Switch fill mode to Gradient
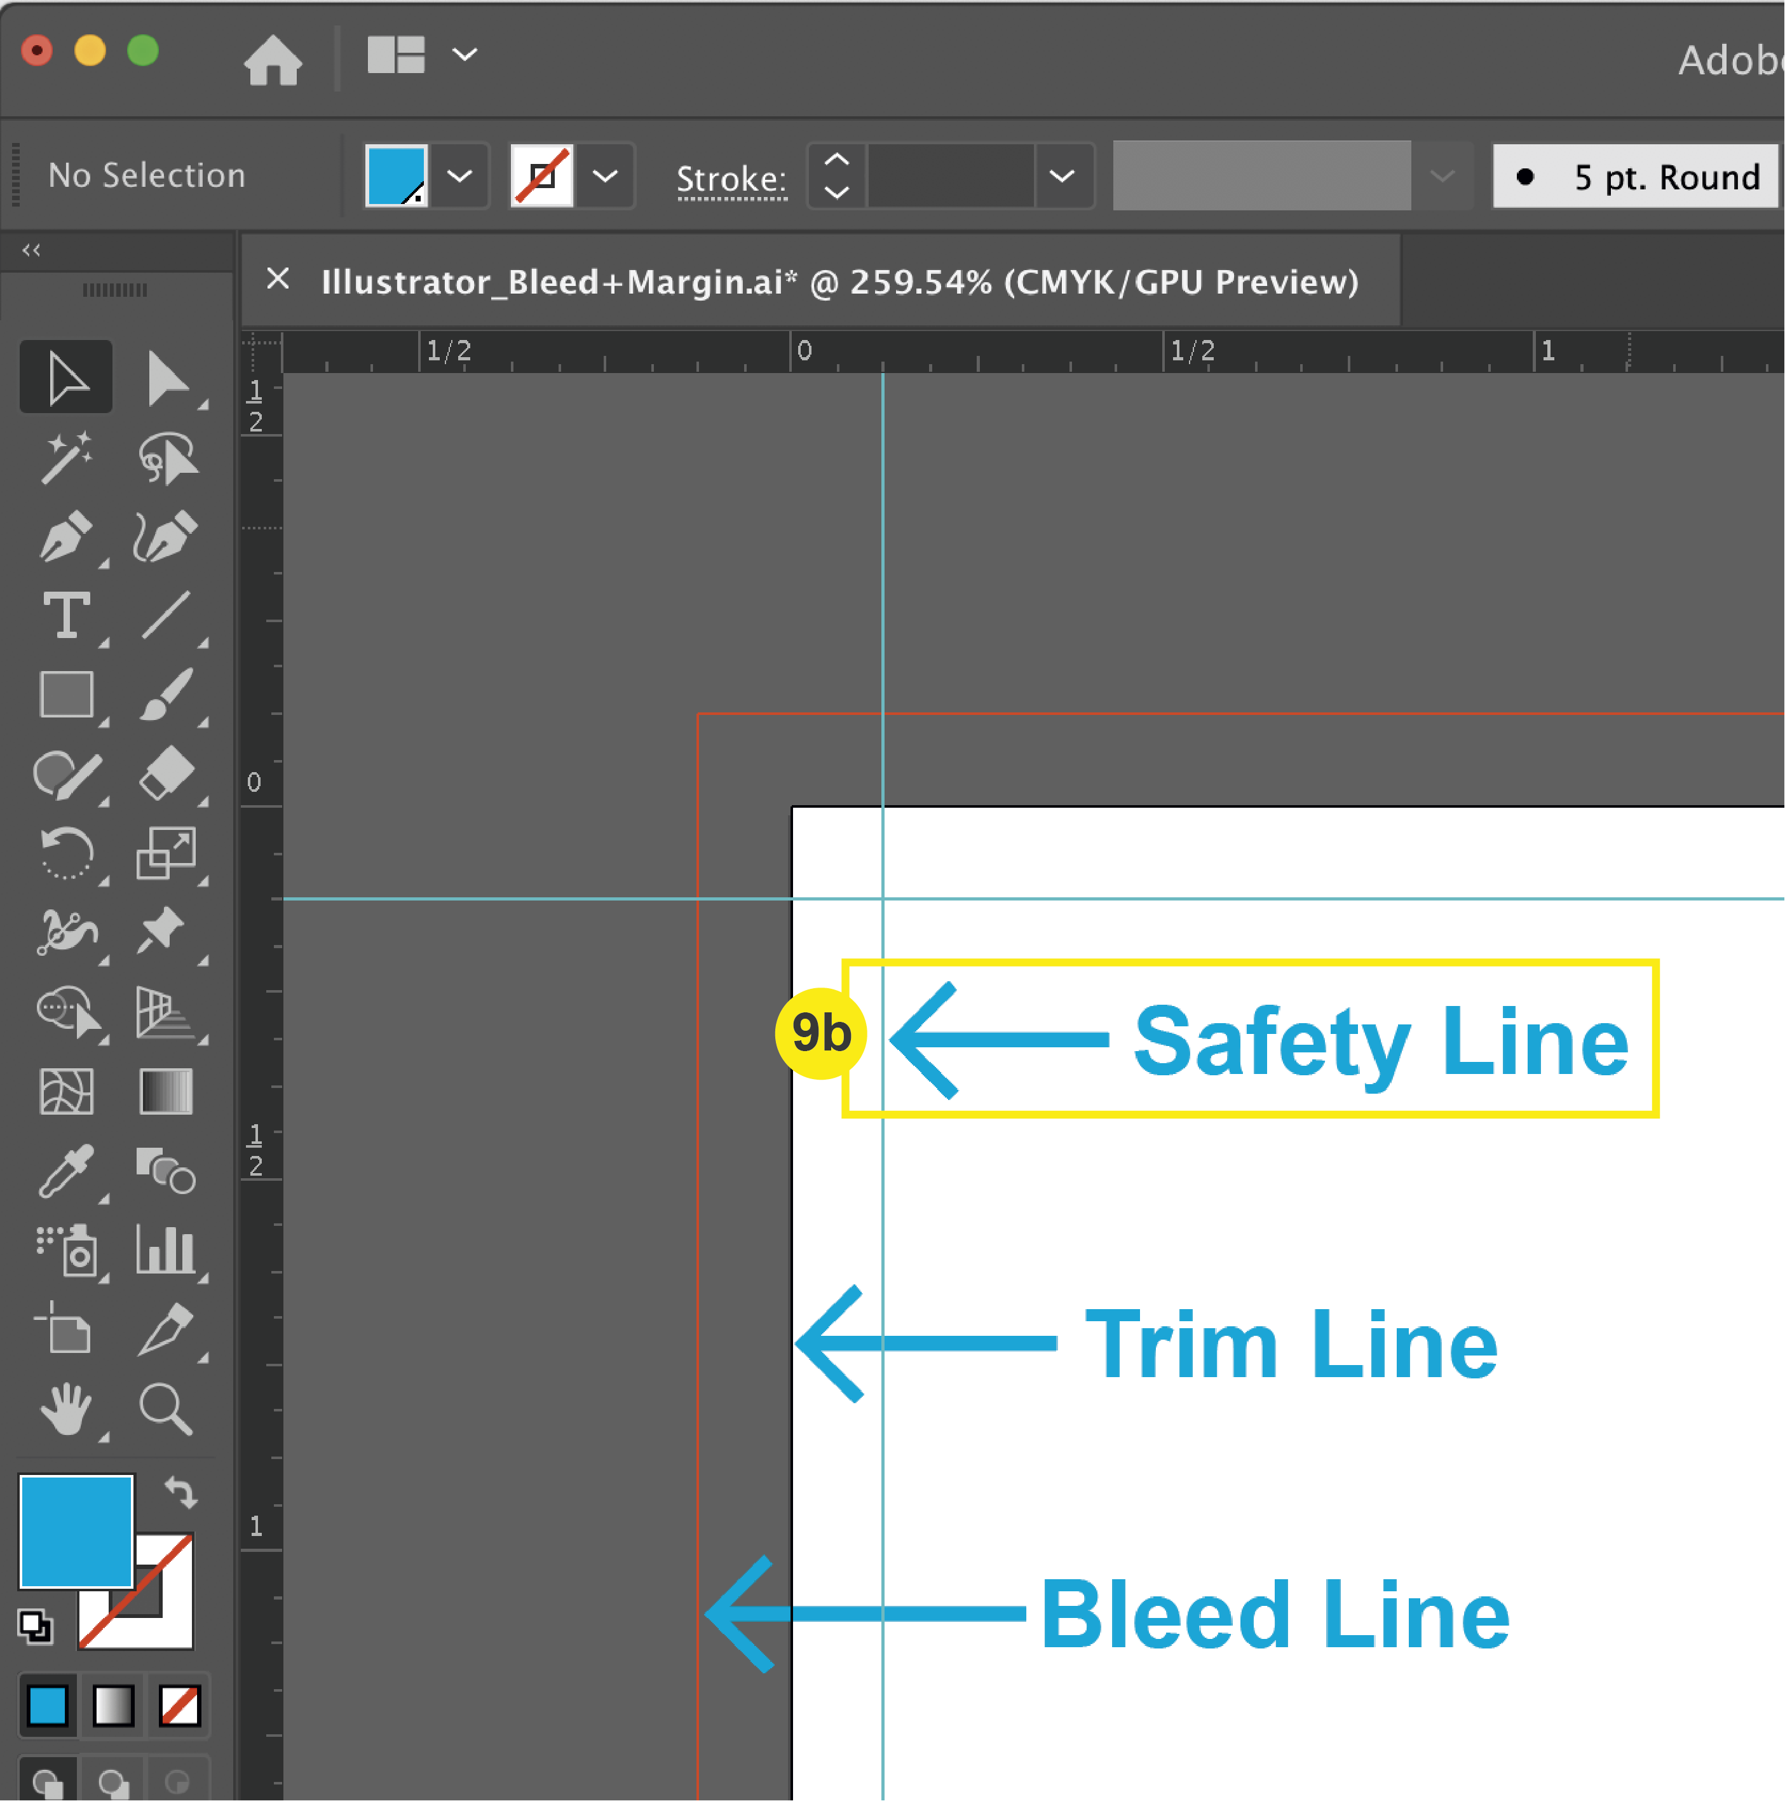This screenshot has width=1785, height=1801. coord(114,1705)
